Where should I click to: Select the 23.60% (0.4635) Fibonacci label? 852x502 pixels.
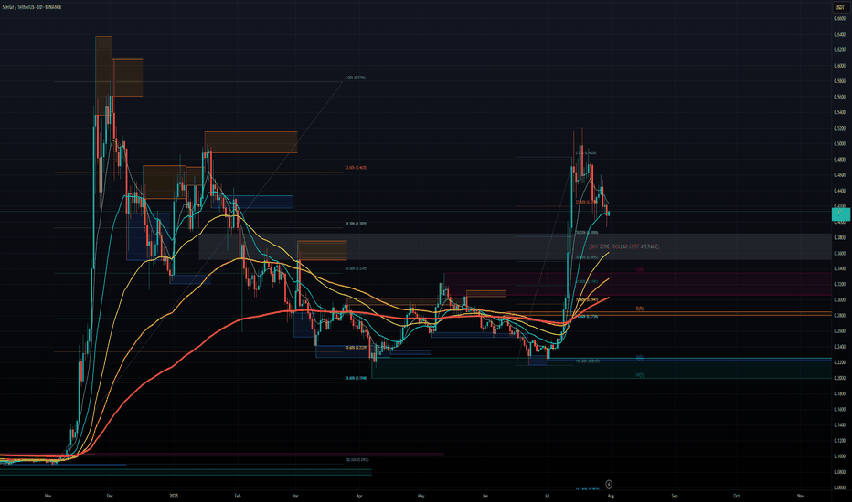tap(356, 168)
